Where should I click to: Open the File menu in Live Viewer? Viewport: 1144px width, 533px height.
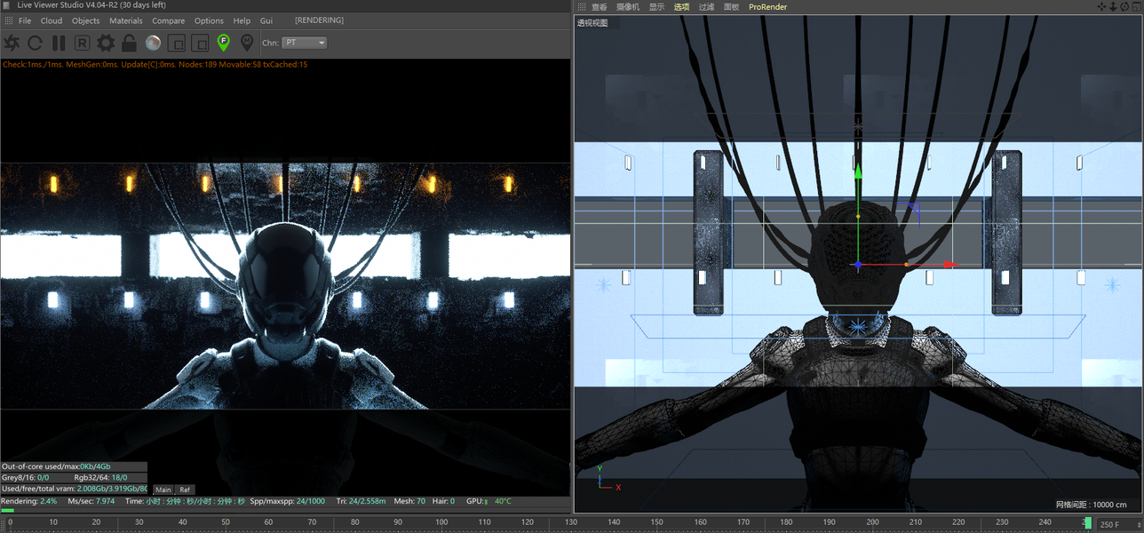coord(24,20)
